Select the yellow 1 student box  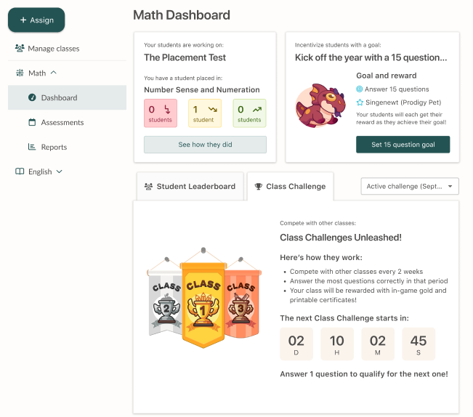tap(205, 113)
